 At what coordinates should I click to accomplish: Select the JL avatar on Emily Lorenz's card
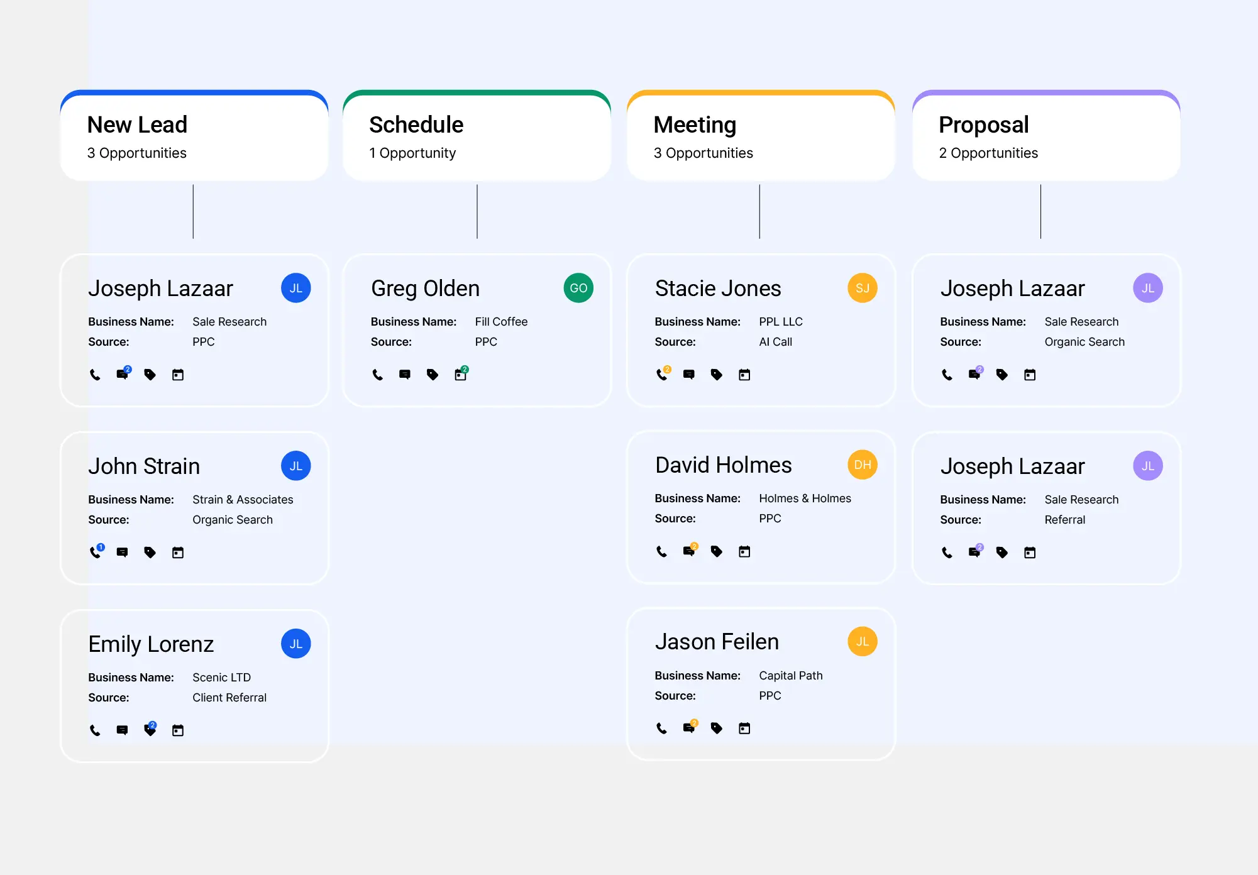tap(295, 643)
